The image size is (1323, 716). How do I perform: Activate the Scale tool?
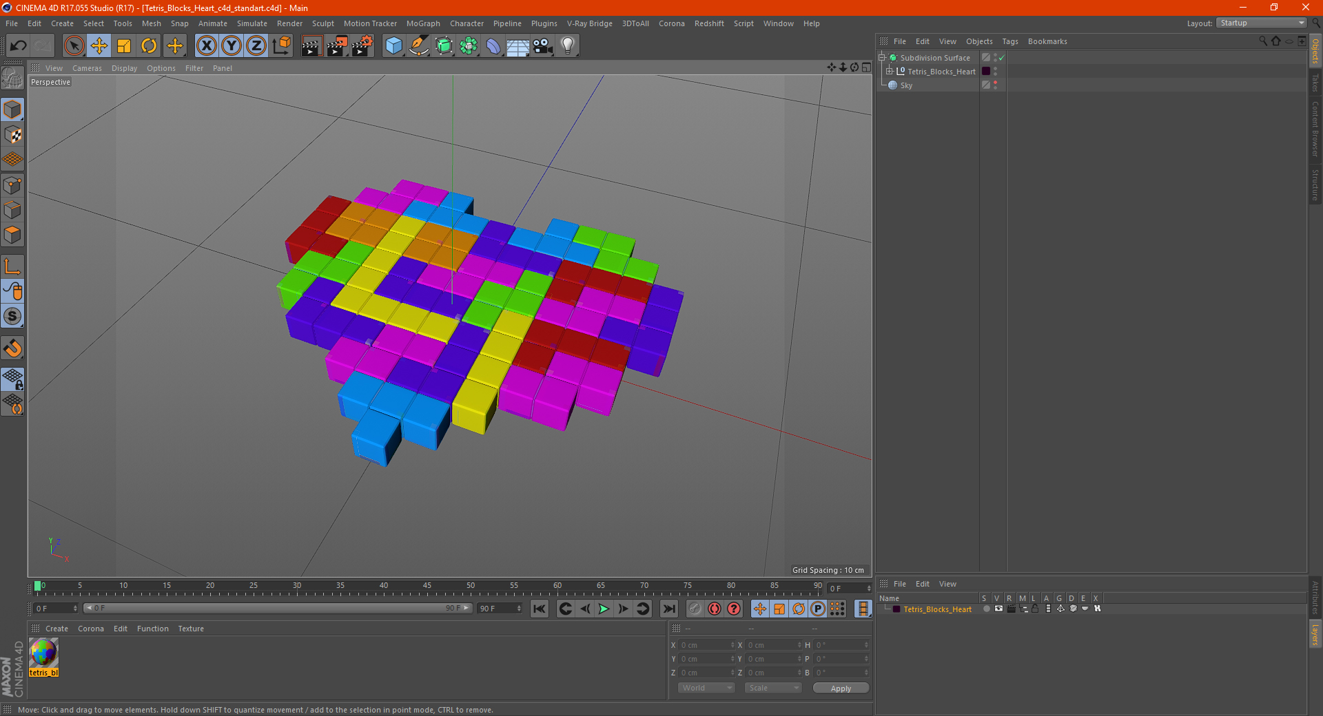click(x=124, y=46)
